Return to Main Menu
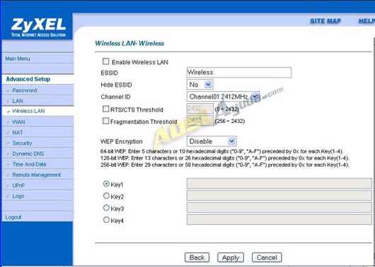The image size is (375, 267). click(18, 59)
